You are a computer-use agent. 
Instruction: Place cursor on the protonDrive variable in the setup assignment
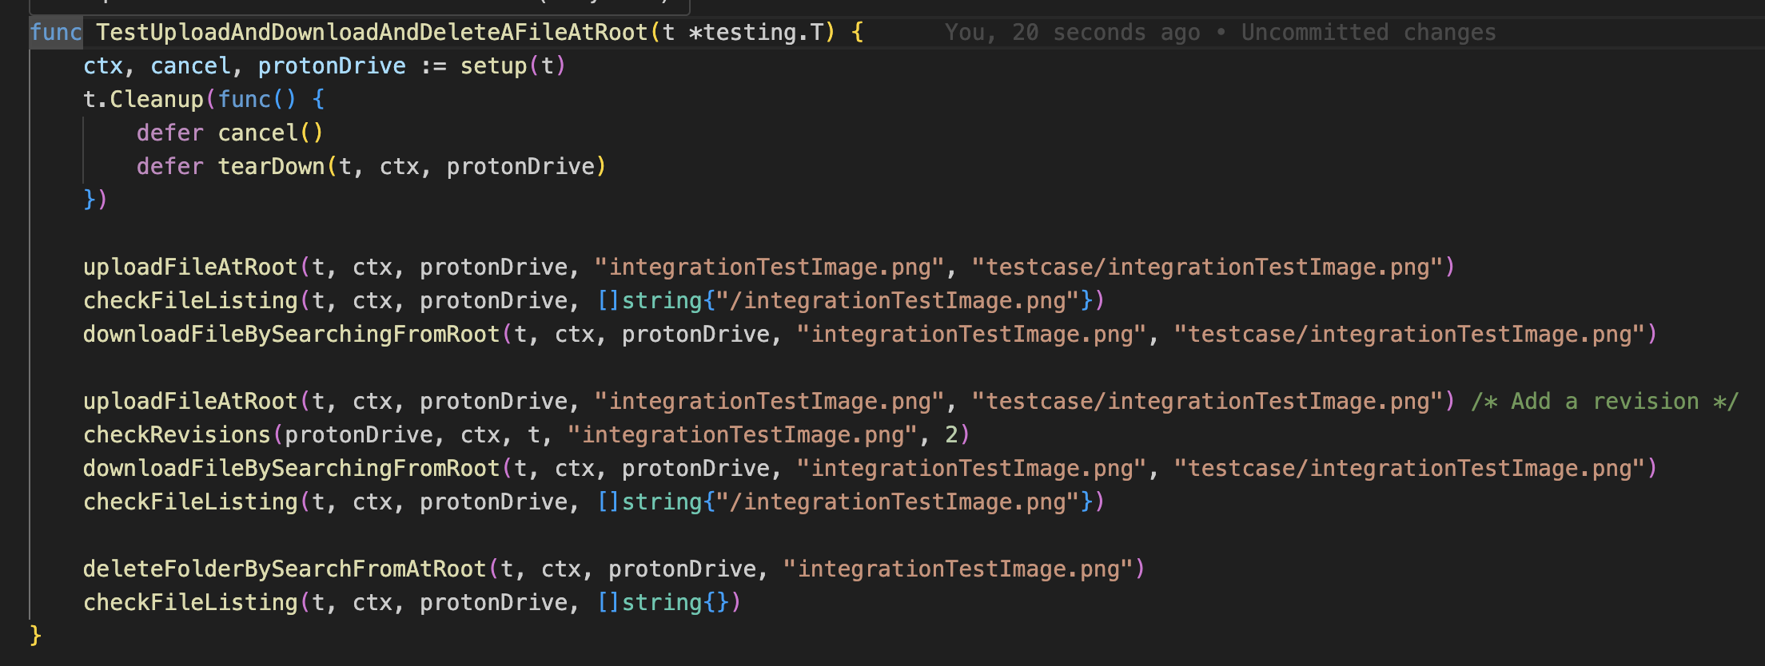[x=331, y=66]
